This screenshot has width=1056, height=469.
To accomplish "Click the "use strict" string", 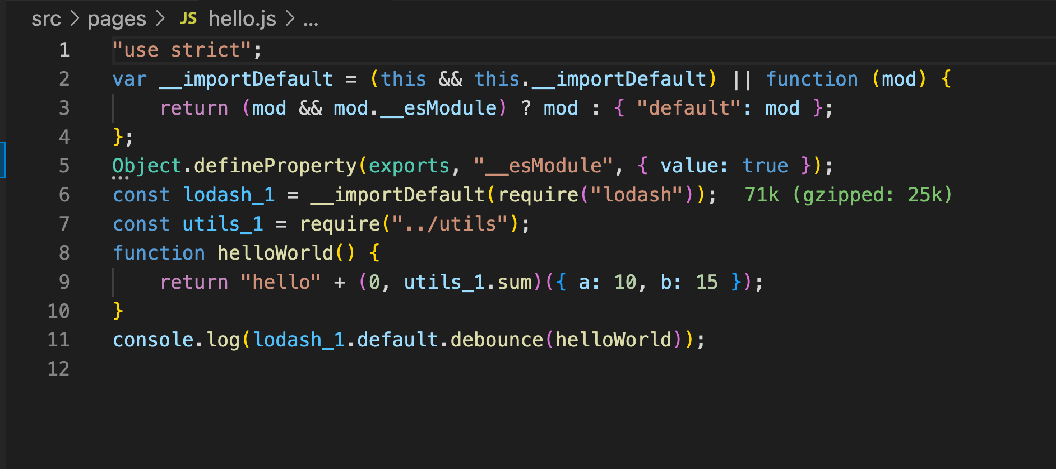I will pyautogui.click(x=182, y=50).
